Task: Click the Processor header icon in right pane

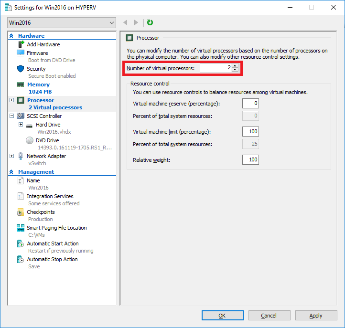Action: coord(129,38)
